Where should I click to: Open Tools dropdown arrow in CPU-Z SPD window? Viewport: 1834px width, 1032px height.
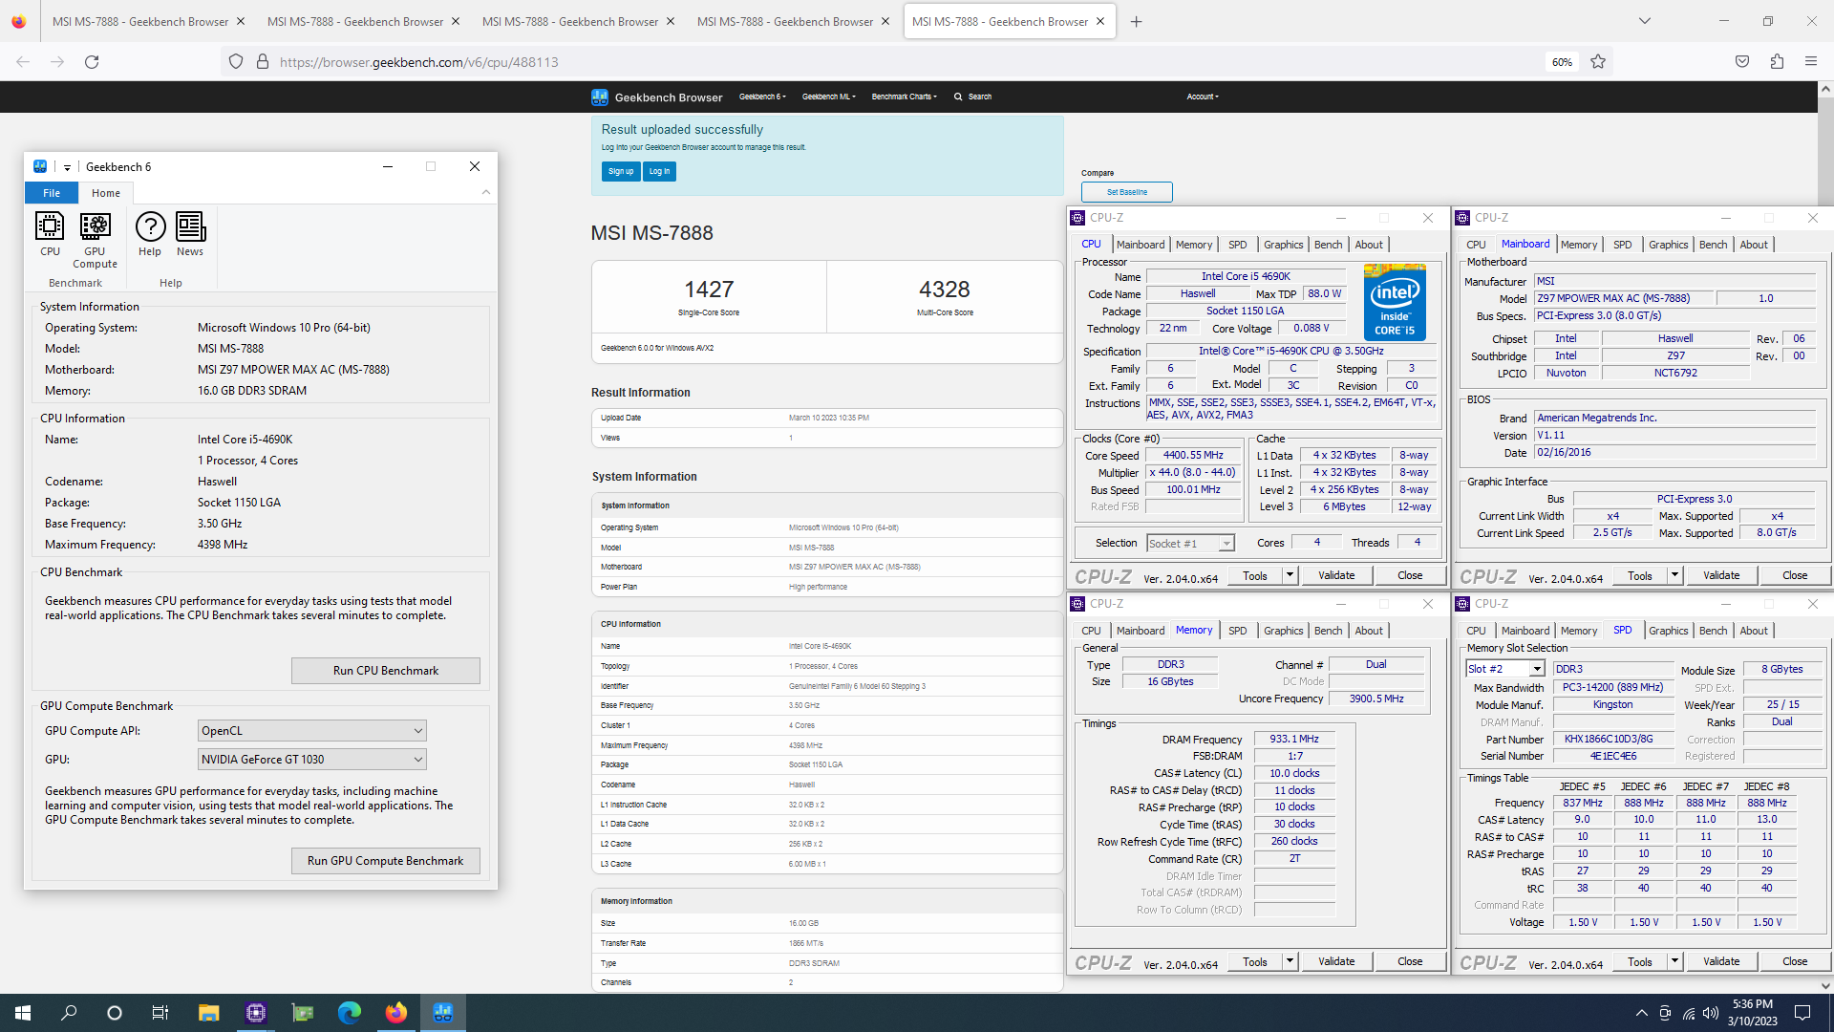(1674, 961)
